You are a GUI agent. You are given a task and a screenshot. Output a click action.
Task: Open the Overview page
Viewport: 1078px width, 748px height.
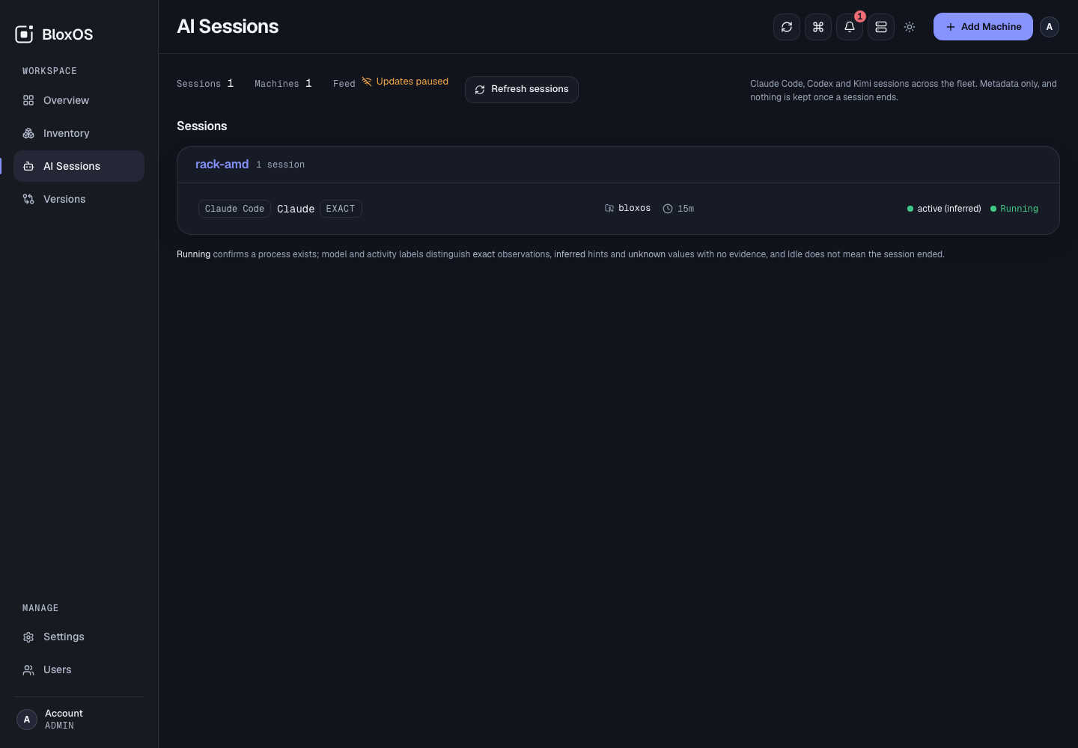point(79,100)
